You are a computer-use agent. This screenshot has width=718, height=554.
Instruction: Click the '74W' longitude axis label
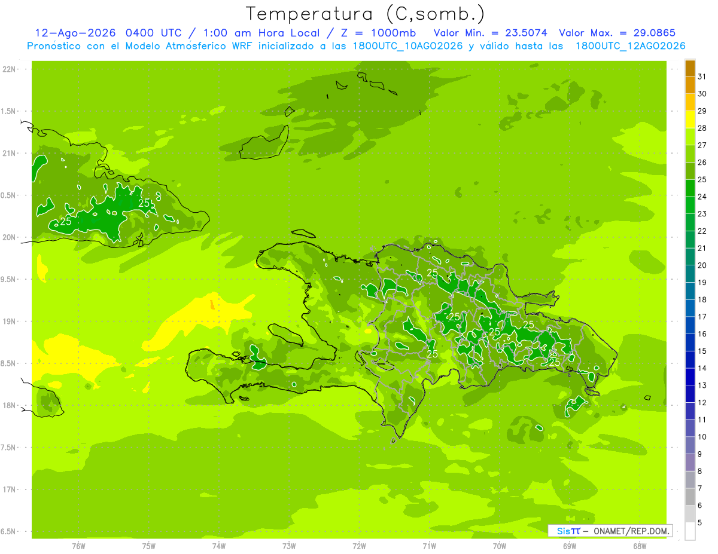[x=219, y=546]
